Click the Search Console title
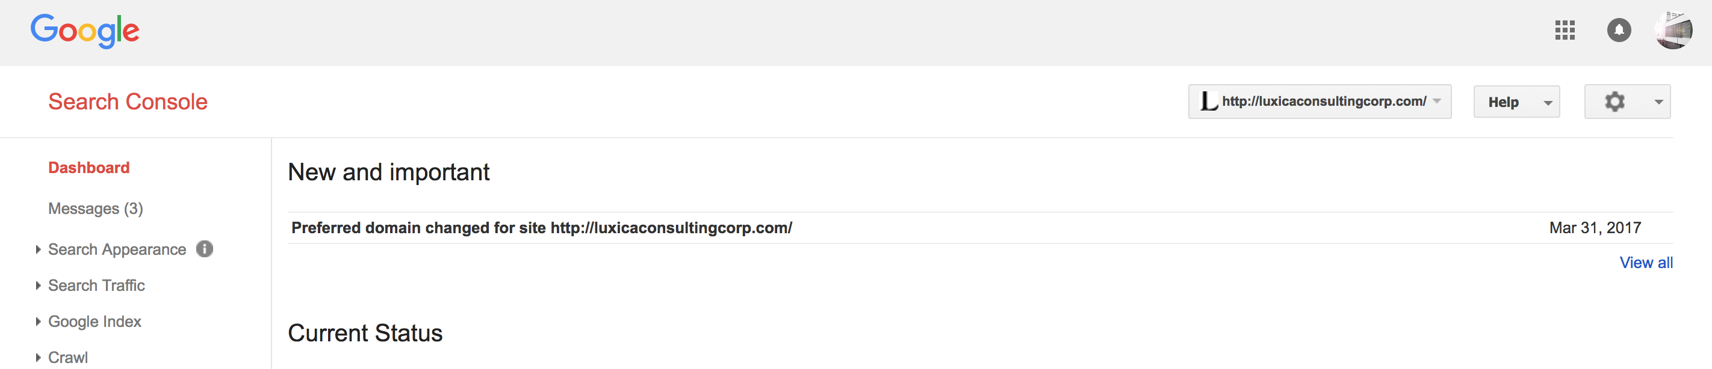 click(129, 102)
